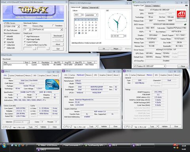Image resolution: width=190 pixels, height=152 pixels.
Task: Open the Internet idő tab in date dialog
Action: tap(94, 8)
